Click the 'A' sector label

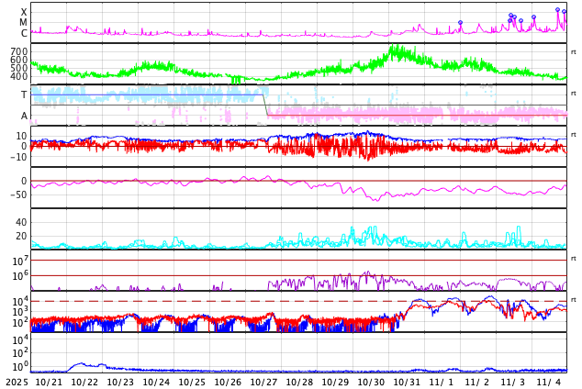click(24, 116)
